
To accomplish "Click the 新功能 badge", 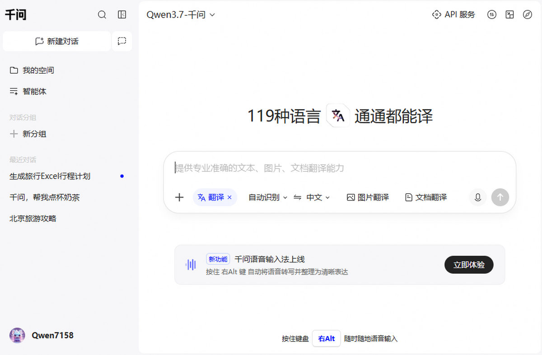I will click(218, 259).
